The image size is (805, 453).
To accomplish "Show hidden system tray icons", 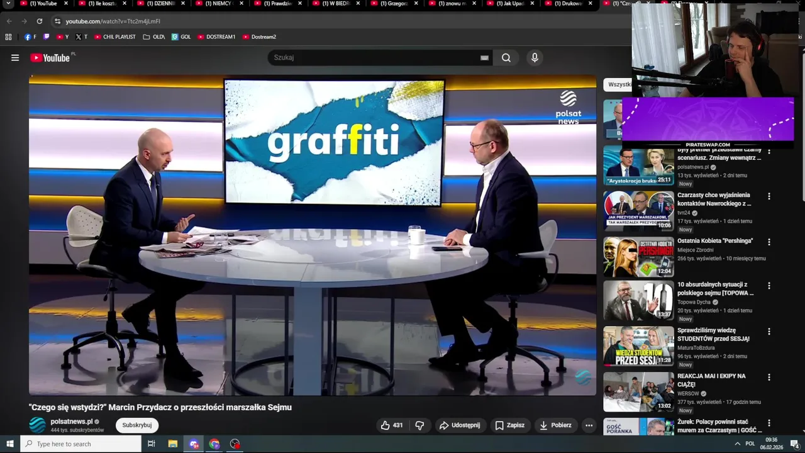I will pos(737,444).
